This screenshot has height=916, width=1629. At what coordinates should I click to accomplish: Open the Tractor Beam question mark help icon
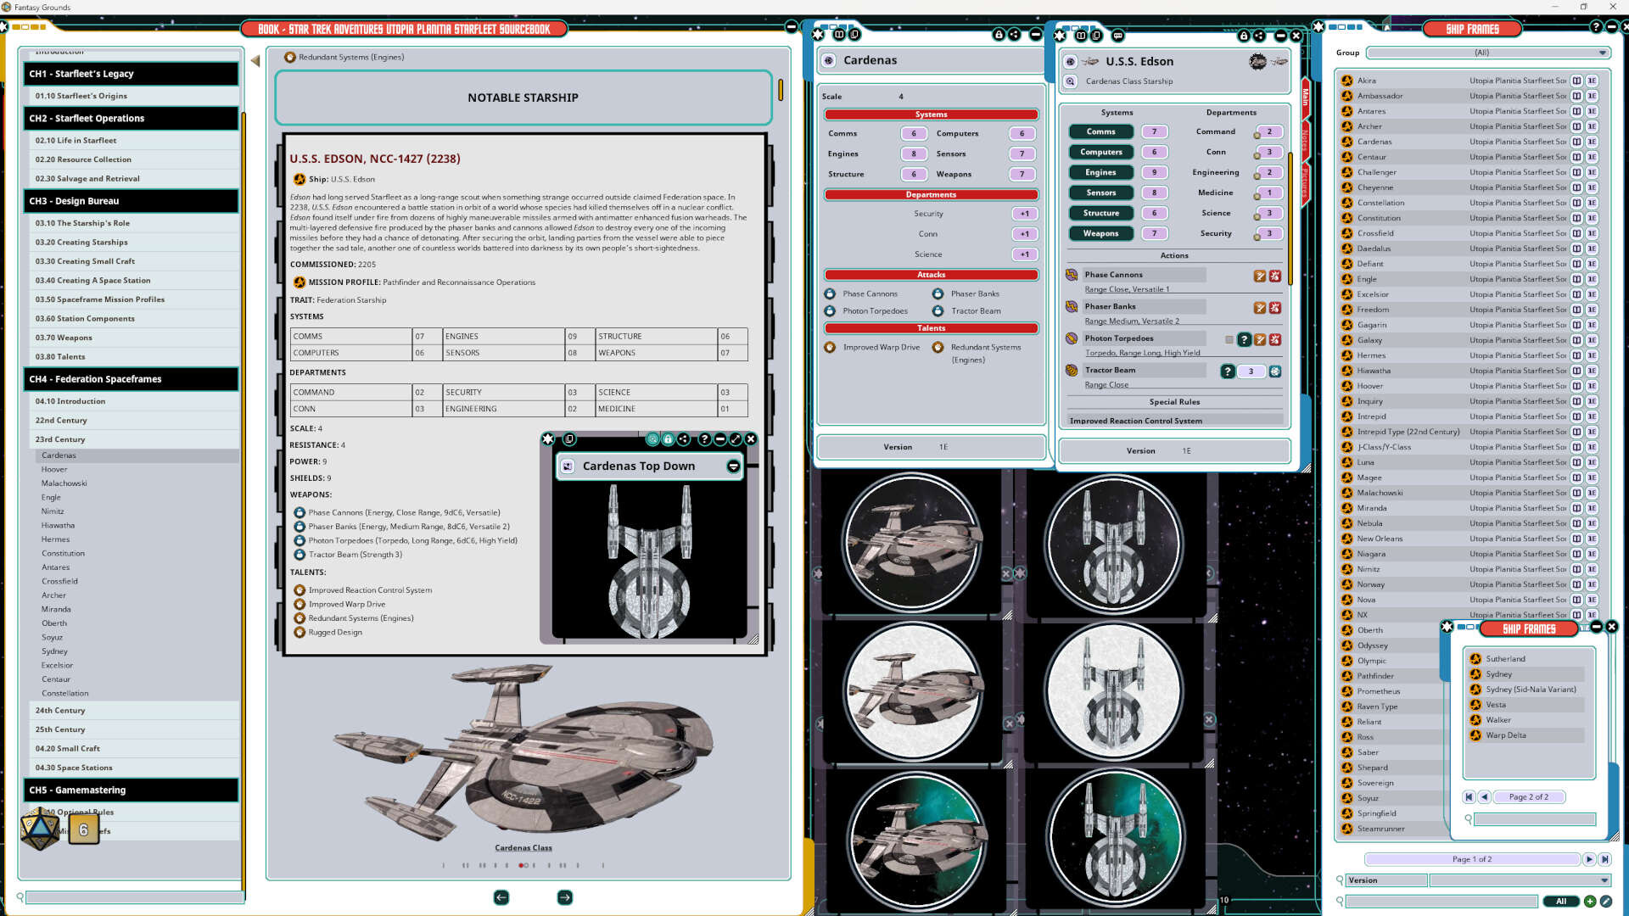coord(1228,371)
